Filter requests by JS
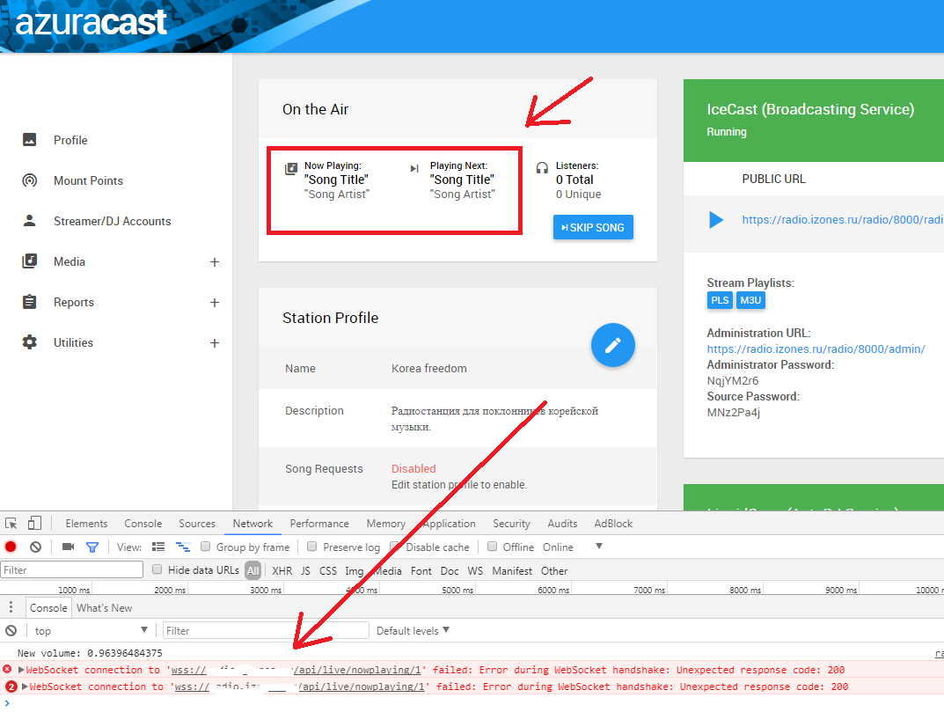Screen dimensions: 944x727 coord(306,570)
